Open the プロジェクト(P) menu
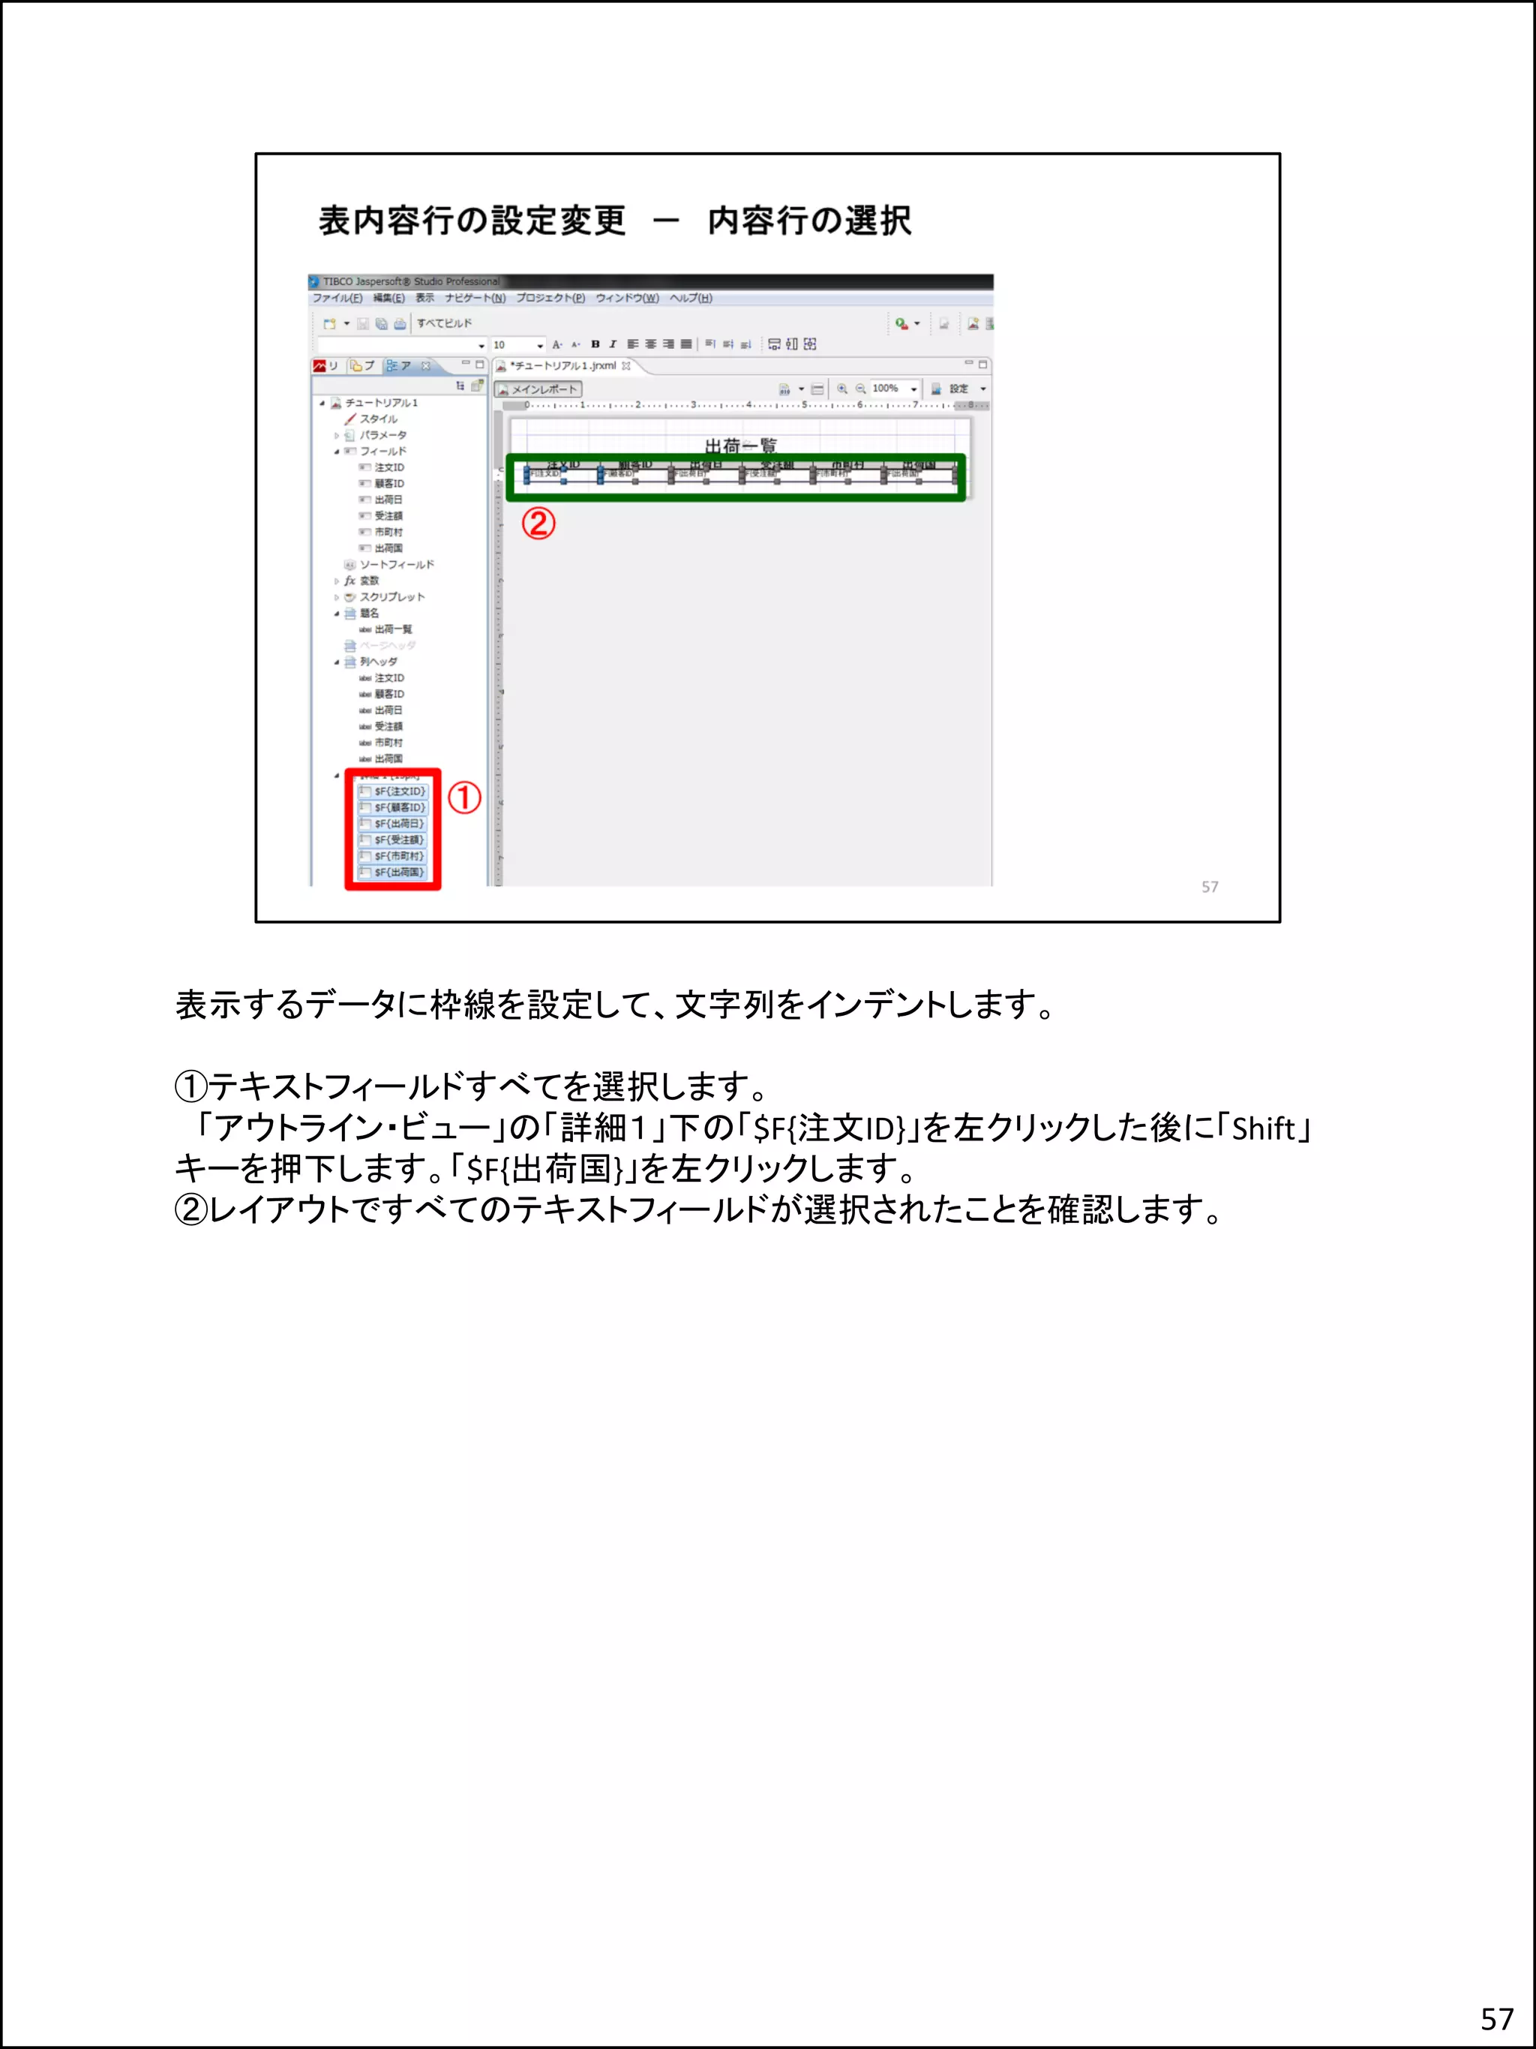This screenshot has height=2049, width=1536. (x=550, y=299)
